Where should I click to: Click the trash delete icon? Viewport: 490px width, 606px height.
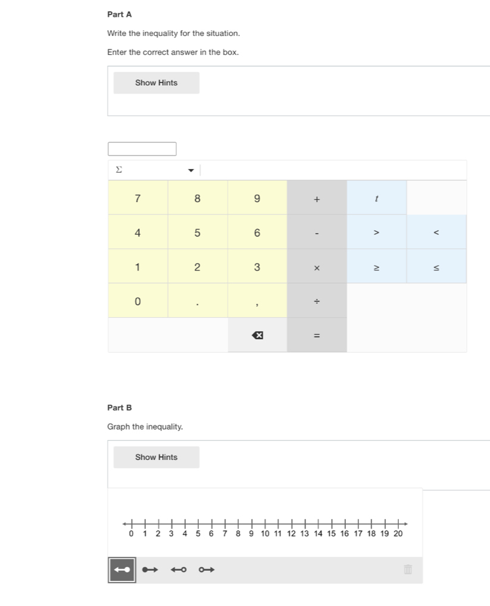[408, 570]
